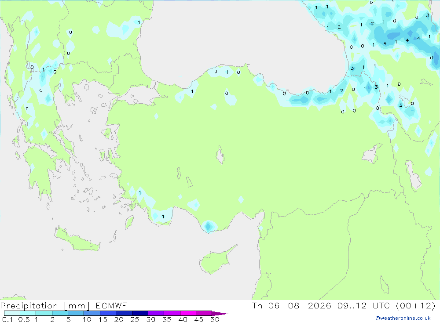Select the 2–5 mm legend color swatch
This screenshot has width=440, height=322.
pyautogui.click(x=60, y=313)
